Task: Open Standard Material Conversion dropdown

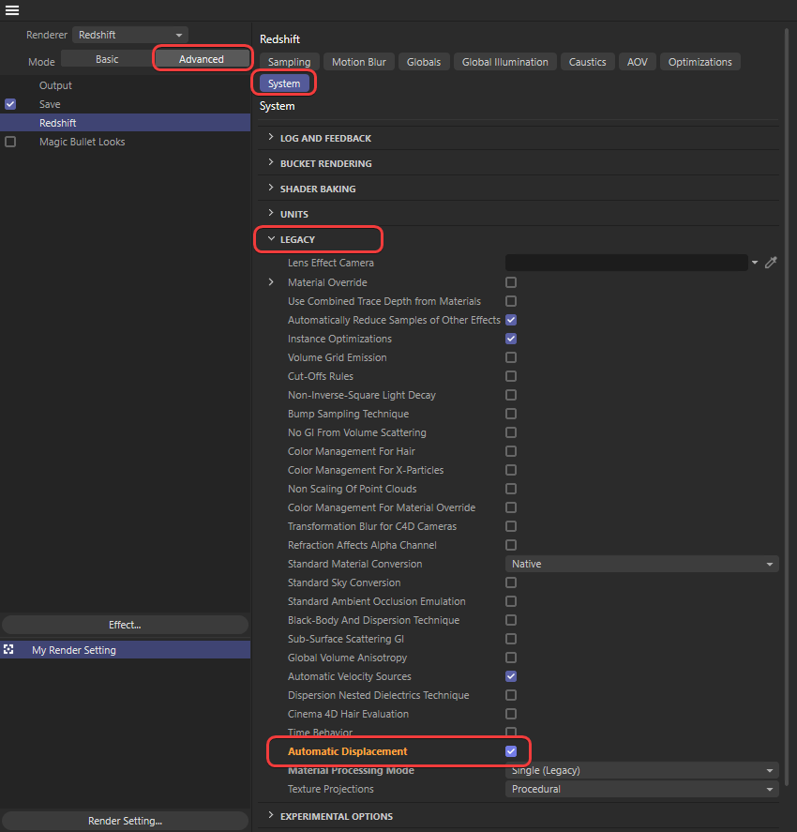Action: tap(642, 564)
